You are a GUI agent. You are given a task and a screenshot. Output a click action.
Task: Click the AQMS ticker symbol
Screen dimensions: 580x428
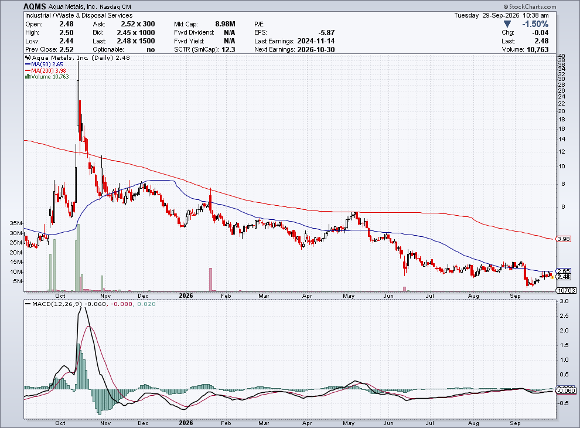(x=35, y=6)
